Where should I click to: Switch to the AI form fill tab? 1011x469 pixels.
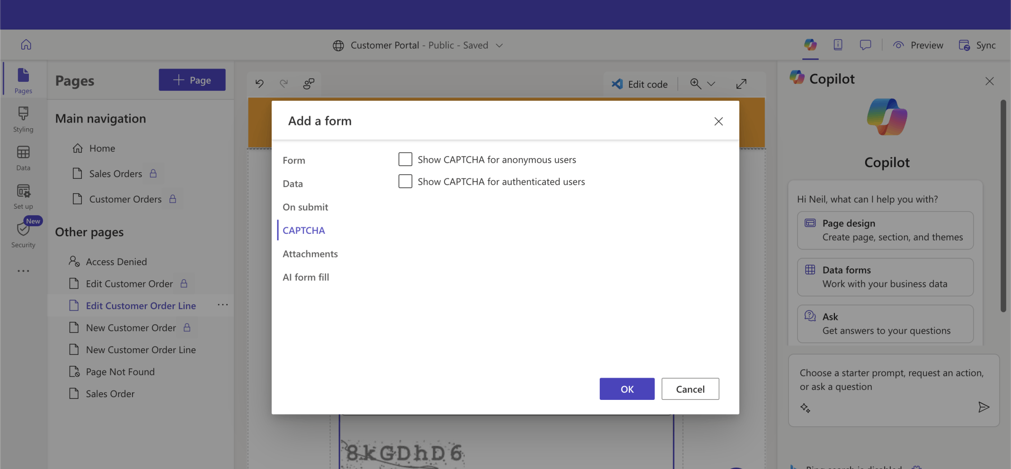click(306, 277)
